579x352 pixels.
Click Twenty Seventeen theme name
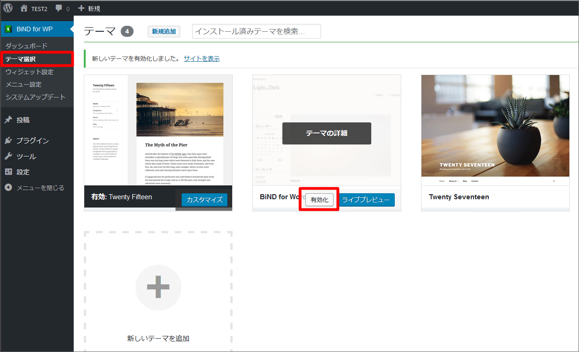click(x=459, y=197)
